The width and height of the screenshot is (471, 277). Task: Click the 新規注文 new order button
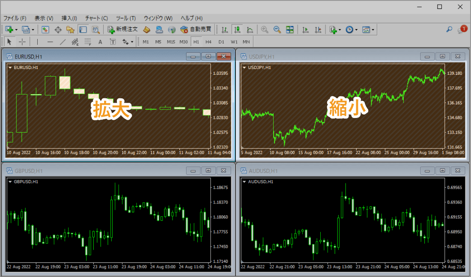point(122,29)
